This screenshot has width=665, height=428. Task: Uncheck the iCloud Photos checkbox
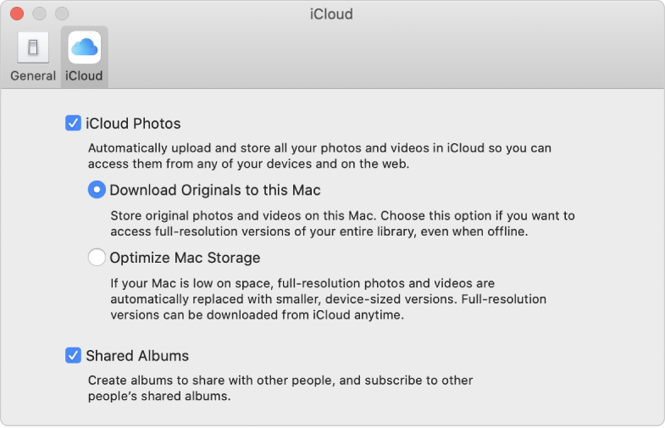[x=73, y=123]
